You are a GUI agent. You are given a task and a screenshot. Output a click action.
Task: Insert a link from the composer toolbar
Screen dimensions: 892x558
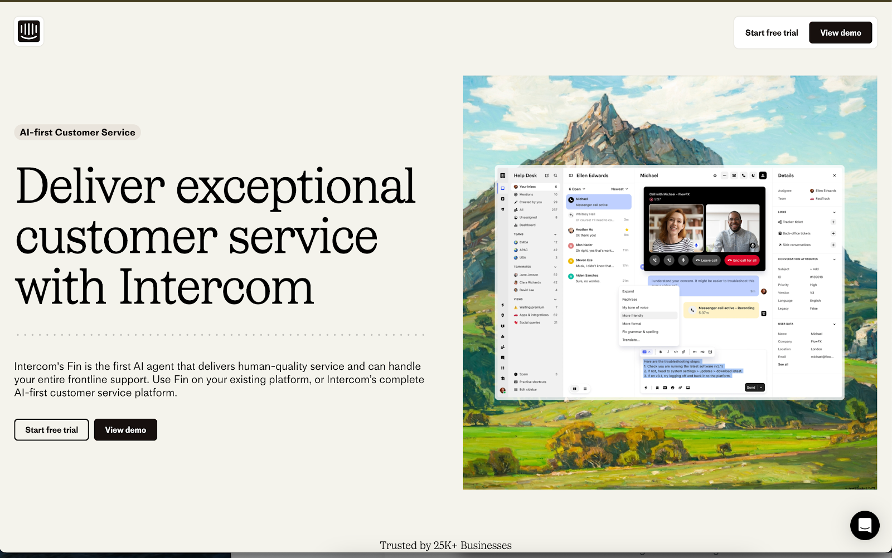pos(683,352)
